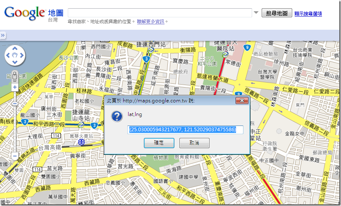This screenshot has width=341, height=206.
Task: Expand the left panel with double-arrow button
Action: tap(2, 35)
